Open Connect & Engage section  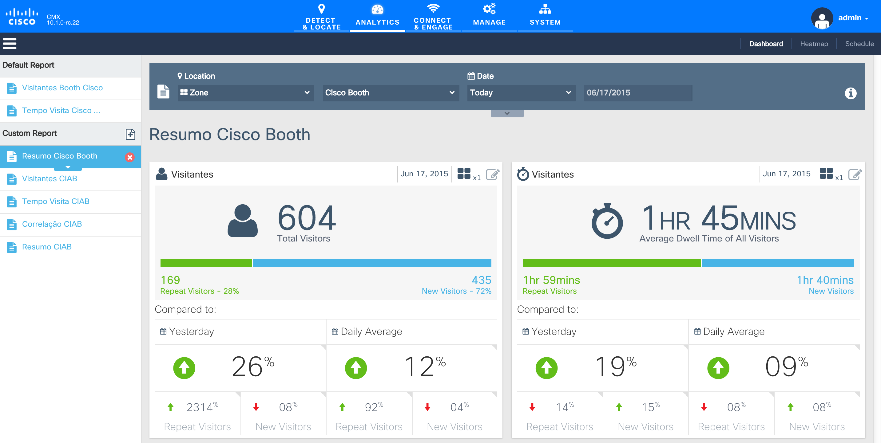click(433, 16)
